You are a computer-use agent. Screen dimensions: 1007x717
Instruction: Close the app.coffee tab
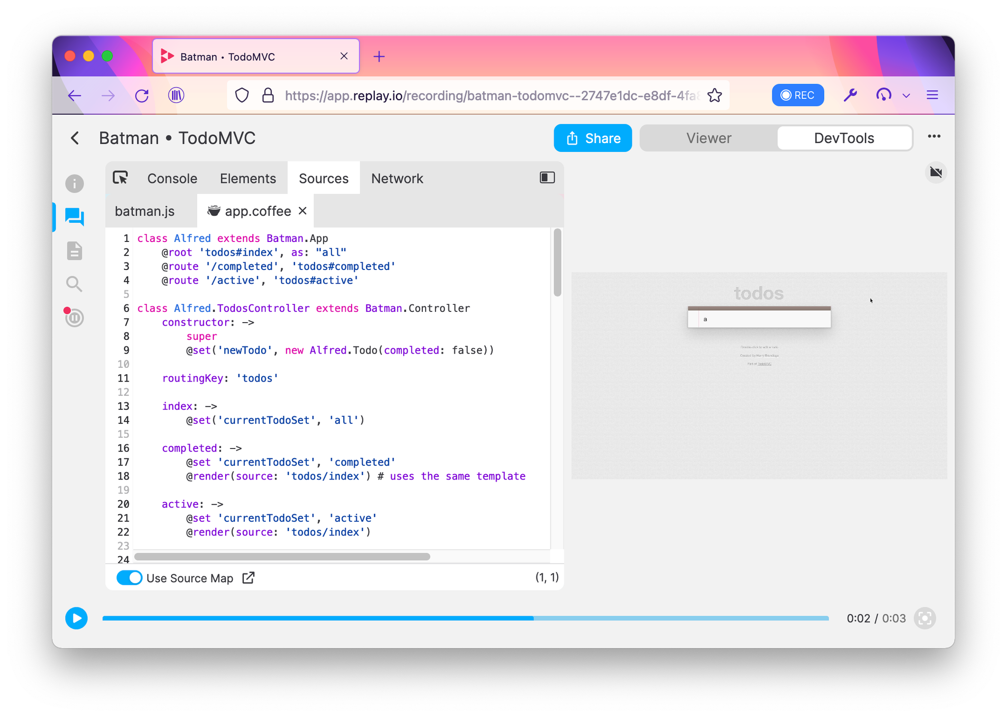tap(303, 211)
